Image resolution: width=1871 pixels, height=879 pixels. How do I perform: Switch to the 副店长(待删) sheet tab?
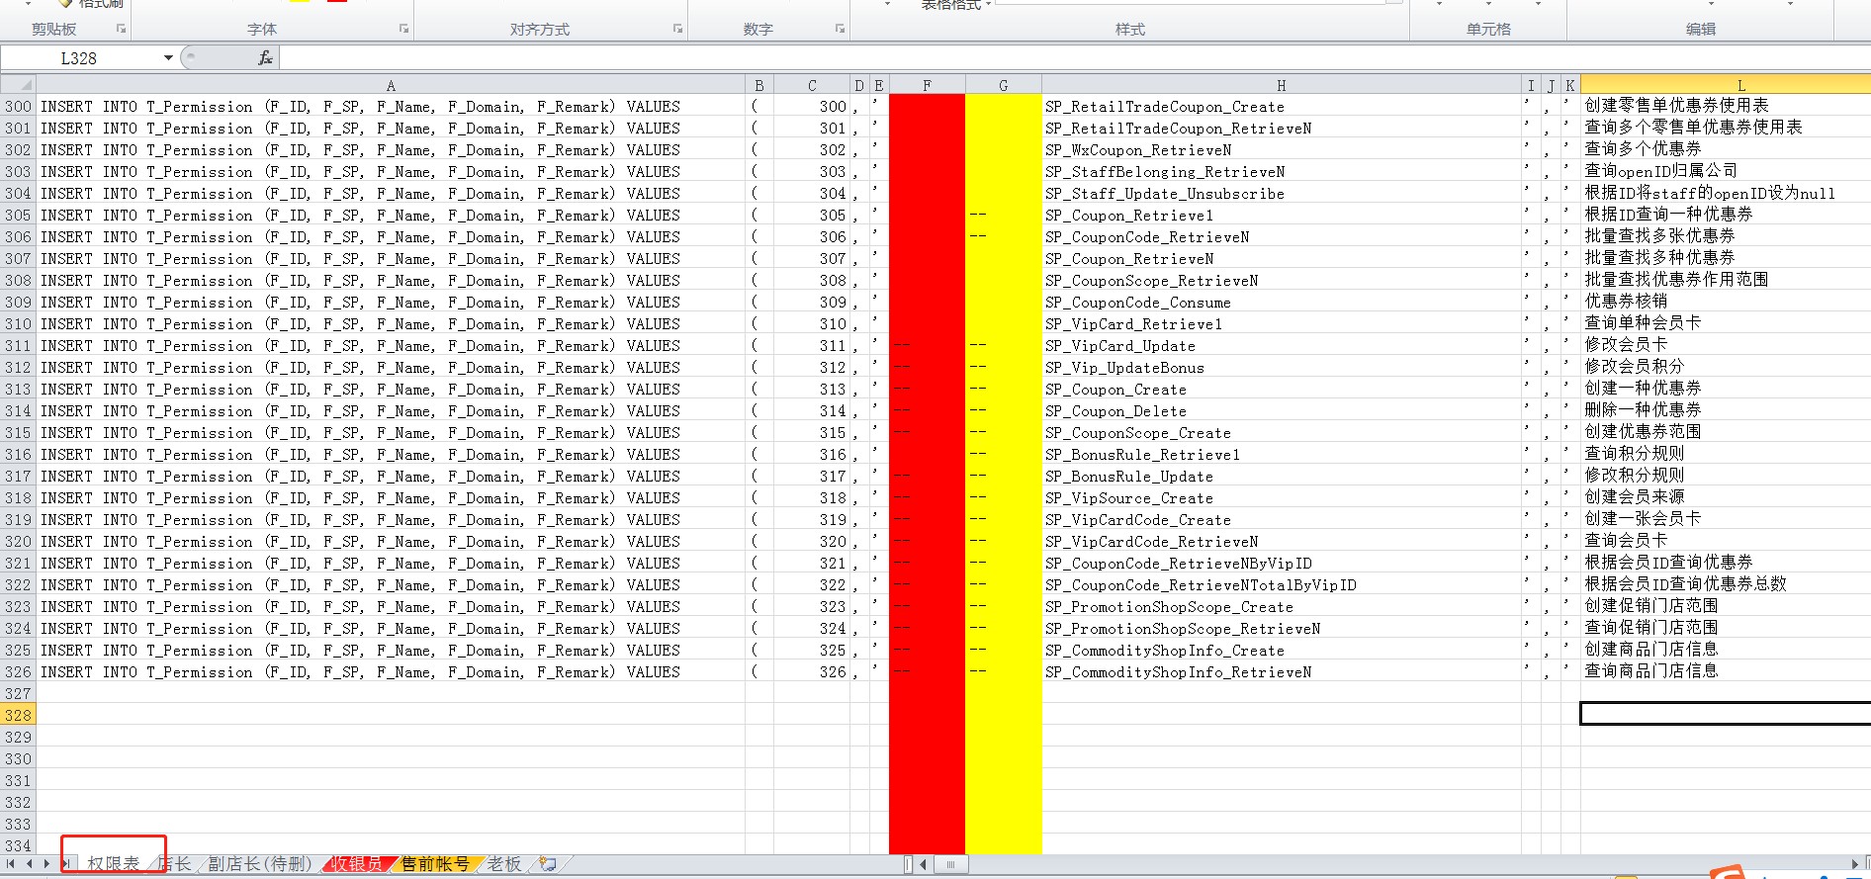(x=260, y=864)
